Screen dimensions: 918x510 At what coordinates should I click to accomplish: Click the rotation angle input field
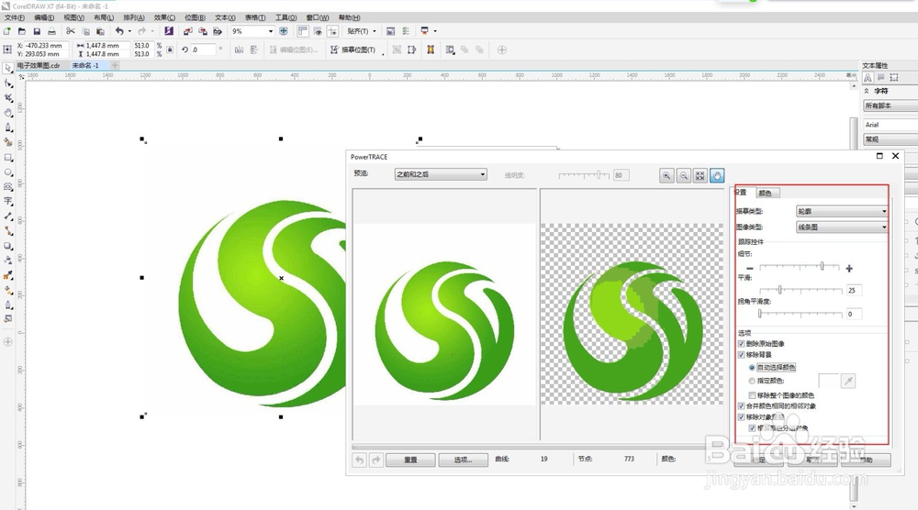[x=203, y=50]
